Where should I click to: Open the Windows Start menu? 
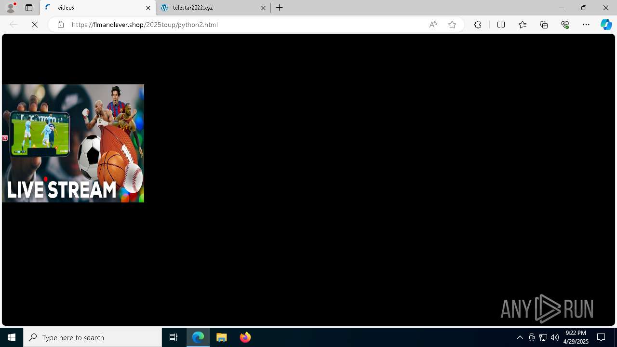[x=12, y=337]
